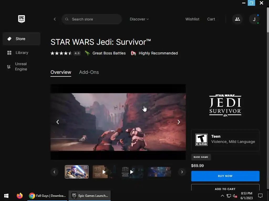269x201 pixels.
Task: Open the muted volume tray icon
Action: coord(235,196)
